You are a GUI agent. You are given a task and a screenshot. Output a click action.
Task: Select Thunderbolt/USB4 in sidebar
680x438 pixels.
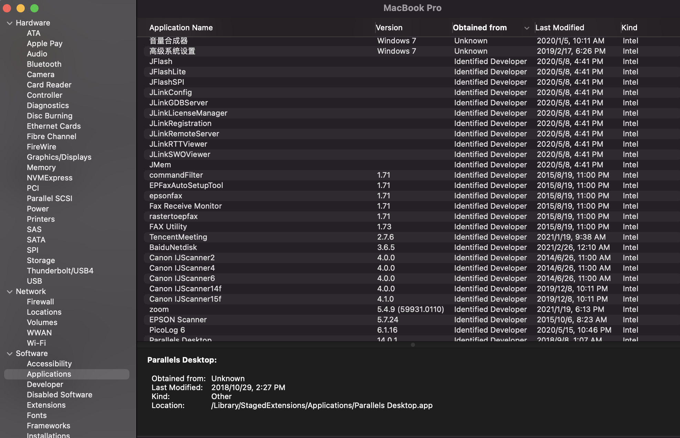pos(60,271)
